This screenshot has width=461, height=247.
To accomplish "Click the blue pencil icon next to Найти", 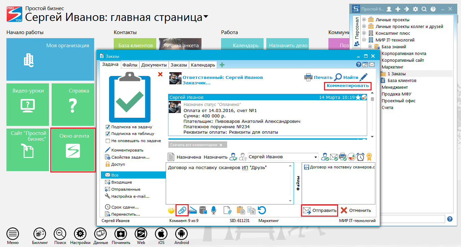I will click(363, 77).
